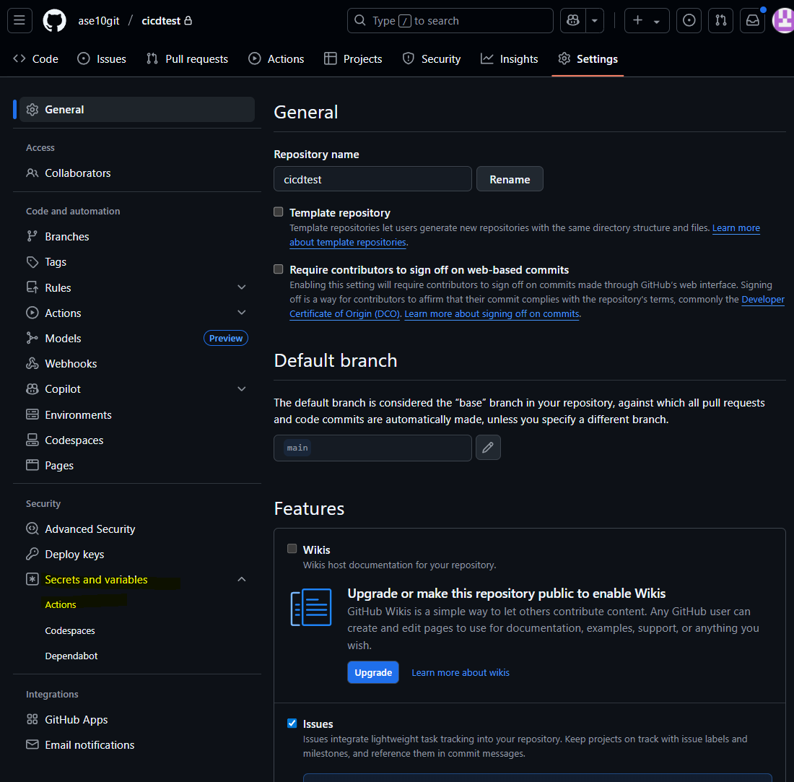Click the blue Upgrade button
This screenshot has height=782, width=794.
373,672
